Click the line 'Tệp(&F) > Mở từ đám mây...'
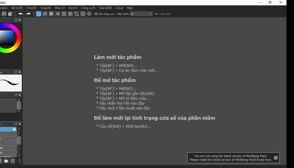 (123, 98)
